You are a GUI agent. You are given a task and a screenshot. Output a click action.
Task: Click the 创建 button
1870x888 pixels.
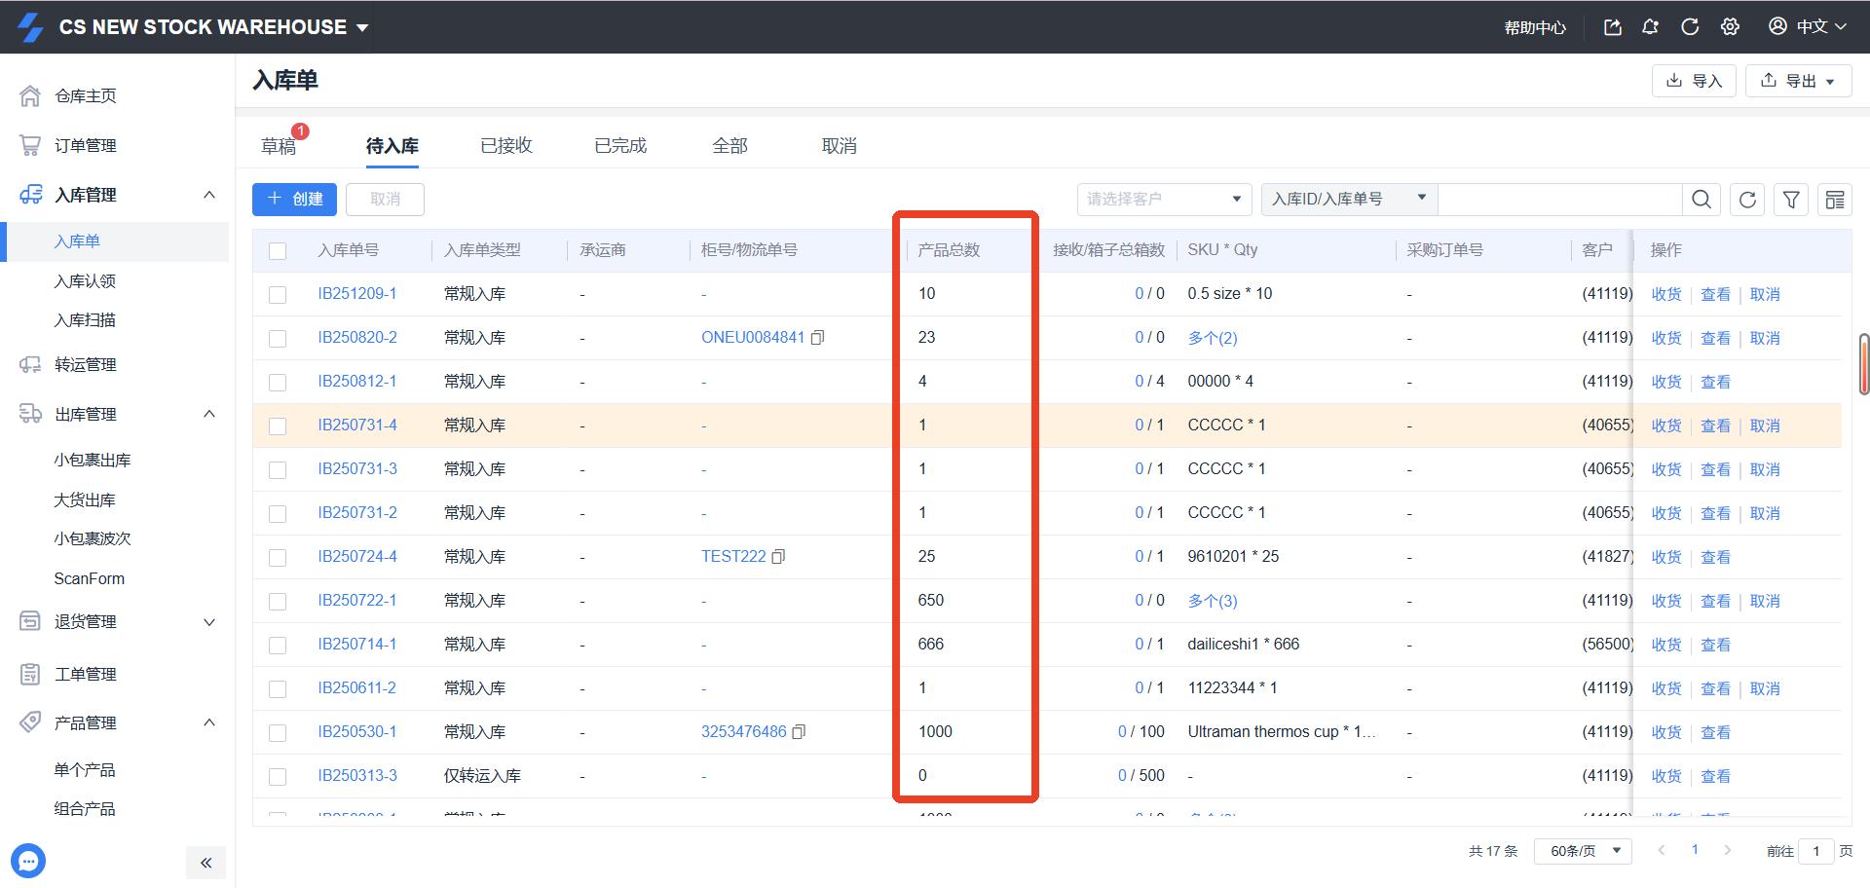(x=294, y=200)
